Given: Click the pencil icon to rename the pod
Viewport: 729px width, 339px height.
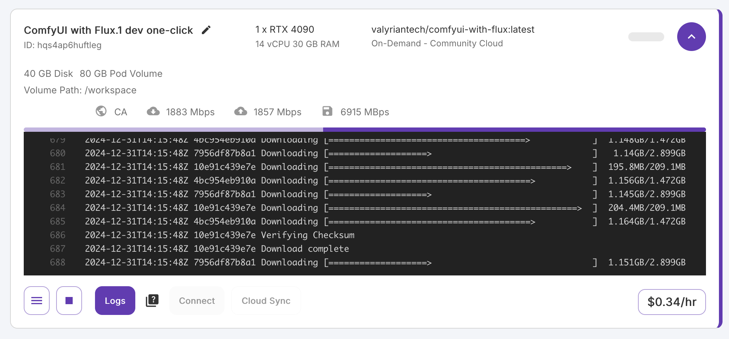Looking at the screenshot, I should click(x=206, y=30).
